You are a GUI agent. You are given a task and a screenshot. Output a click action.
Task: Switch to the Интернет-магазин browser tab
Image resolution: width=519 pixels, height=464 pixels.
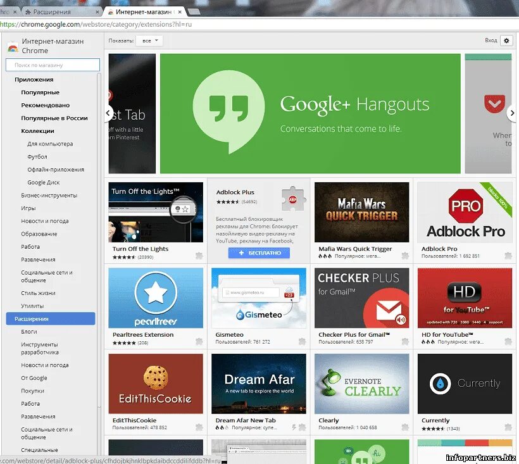[x=145, y=12]
